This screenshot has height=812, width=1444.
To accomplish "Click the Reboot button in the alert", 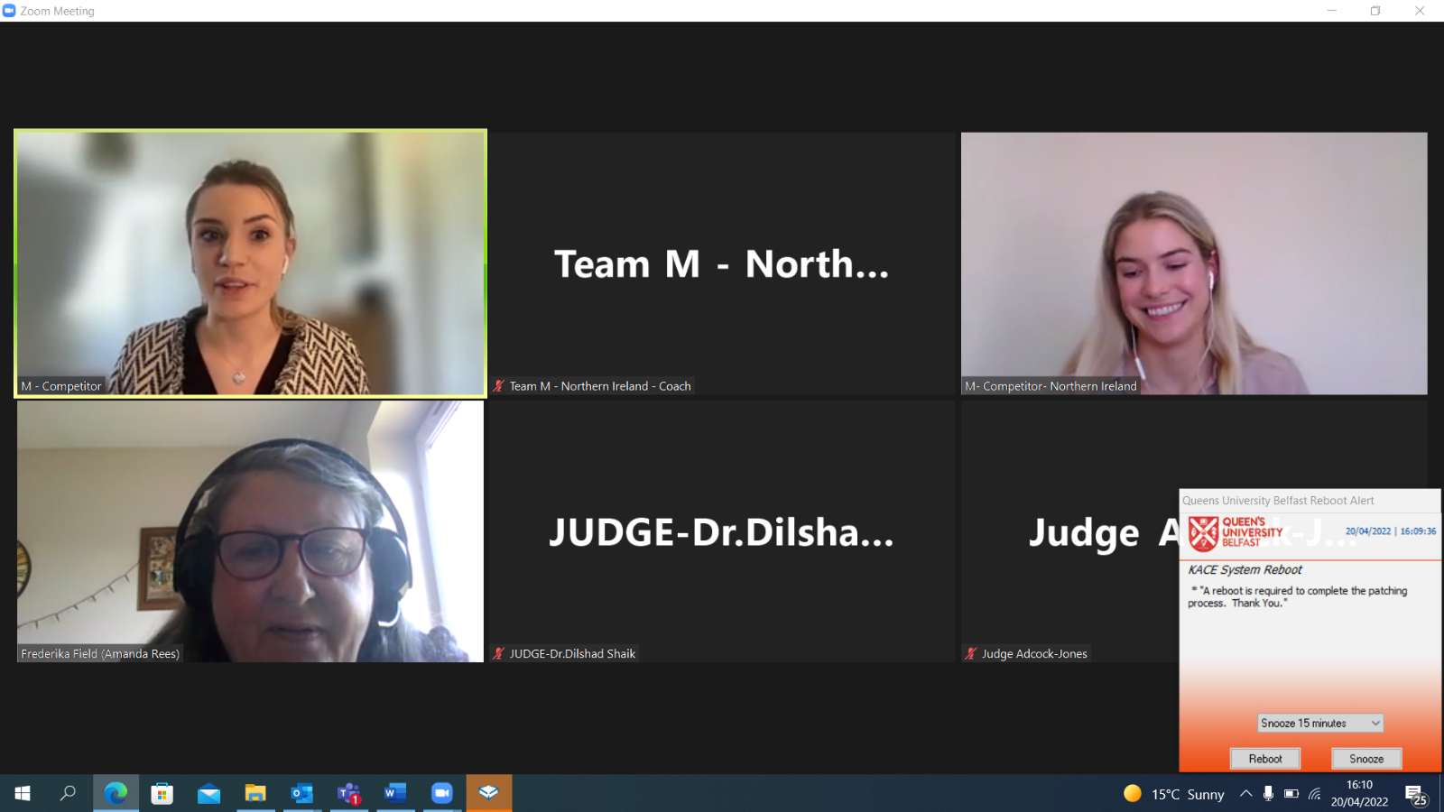I will coord(1264,759).
